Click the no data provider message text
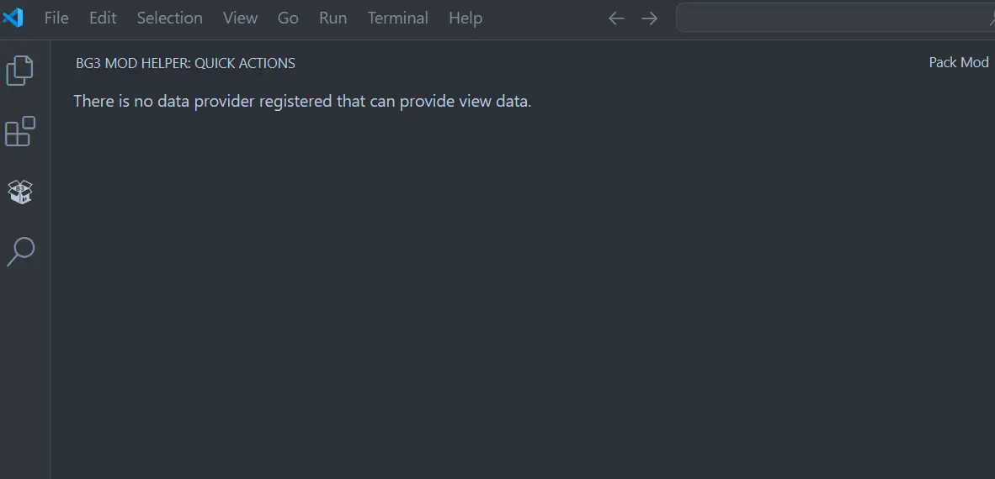The height and width of the screenshot is (479, 995). 302,101
